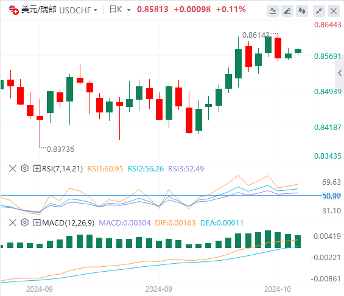Click the tallest MACD histogram bar
The width and height of the screenshot is (344, 296).
tap(268, 239)
